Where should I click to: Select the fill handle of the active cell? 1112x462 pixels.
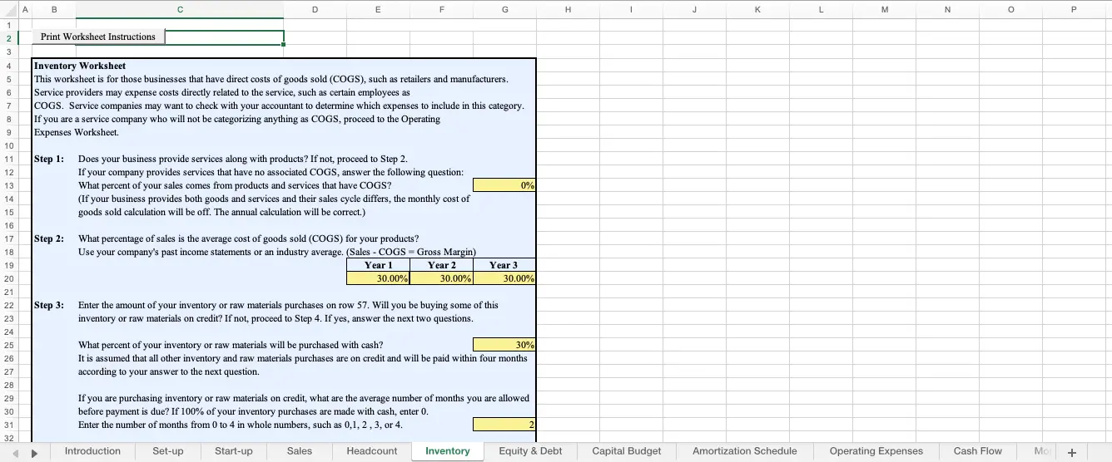coord(284,45)
